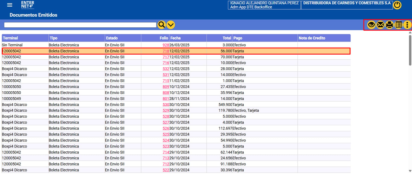Screen dimensions: 412x185
Task: Open the hamburger navigation menu
Action: [x=10, y=5]
